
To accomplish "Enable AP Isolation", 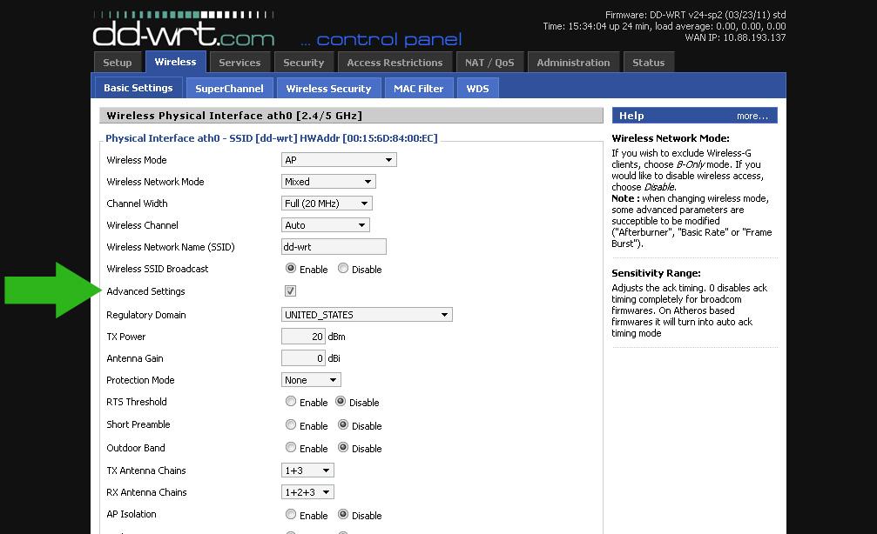I will coord(291,514).
